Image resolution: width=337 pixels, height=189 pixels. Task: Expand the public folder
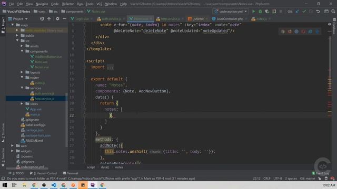[17, 36]
